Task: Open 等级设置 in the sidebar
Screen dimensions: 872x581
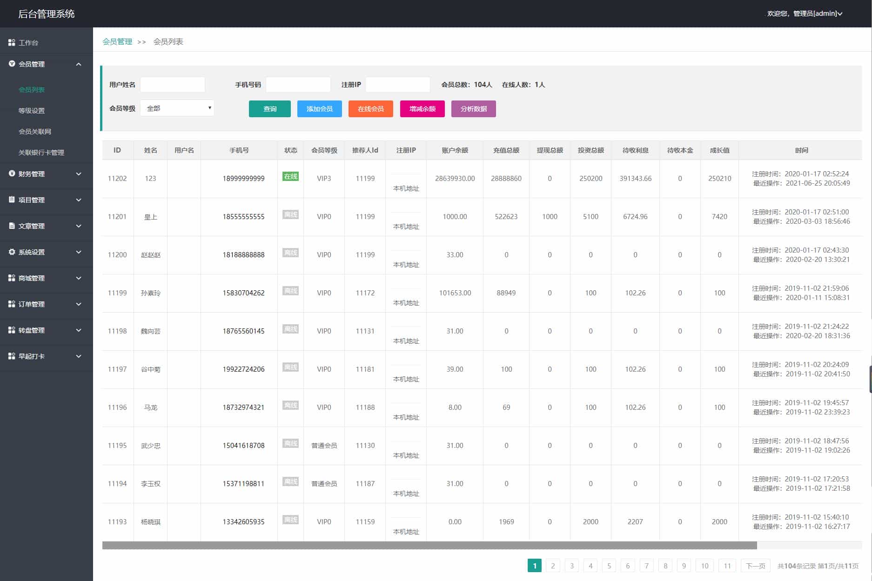Action: tap(32, 110)
